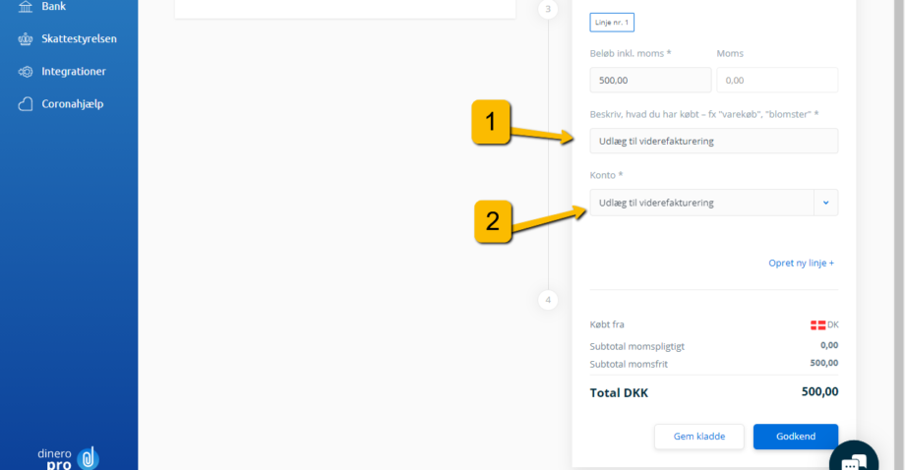The image size is (905, 470).
Task: Click the step 4 circle marker
Action: tap(548, 300)
